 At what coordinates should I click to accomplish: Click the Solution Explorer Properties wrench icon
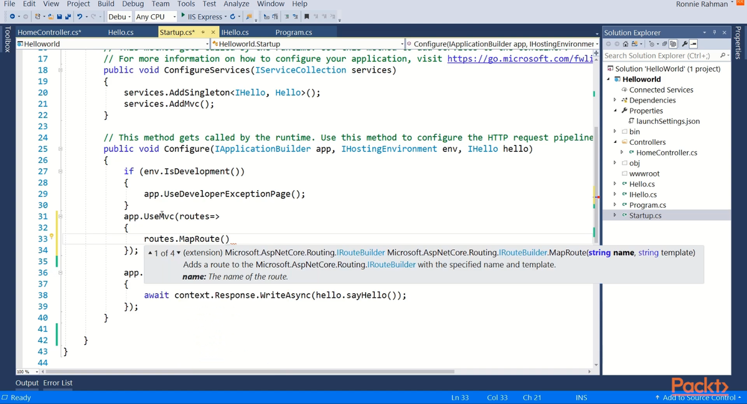click(685, 44)
